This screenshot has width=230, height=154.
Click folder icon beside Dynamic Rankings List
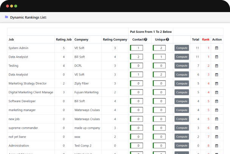6,17
